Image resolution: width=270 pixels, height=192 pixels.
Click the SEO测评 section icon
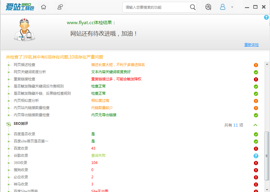(9, 123)
